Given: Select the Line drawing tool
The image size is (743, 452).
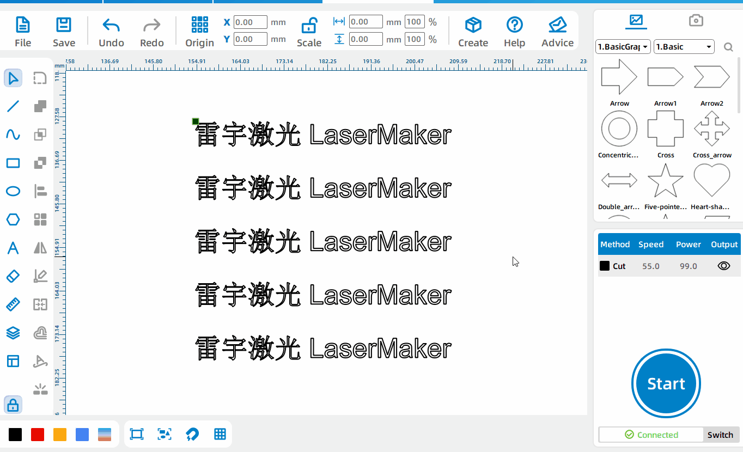Looking at the screenshot, I should coord(13,106).
